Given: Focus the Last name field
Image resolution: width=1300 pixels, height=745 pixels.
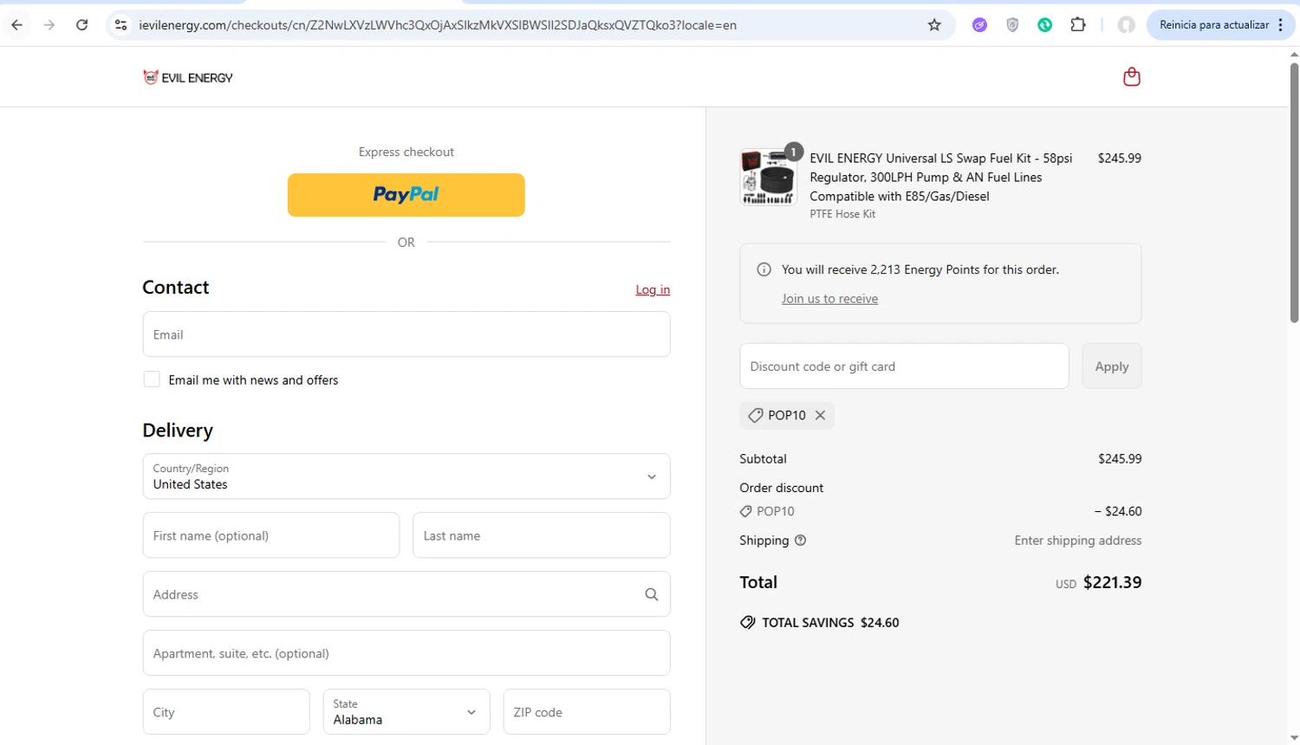Looking at the screenshot, I should coord(542,535).
